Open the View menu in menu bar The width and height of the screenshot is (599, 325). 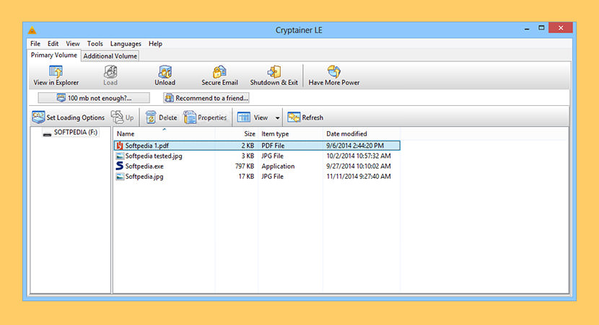[x=73, y=44]
